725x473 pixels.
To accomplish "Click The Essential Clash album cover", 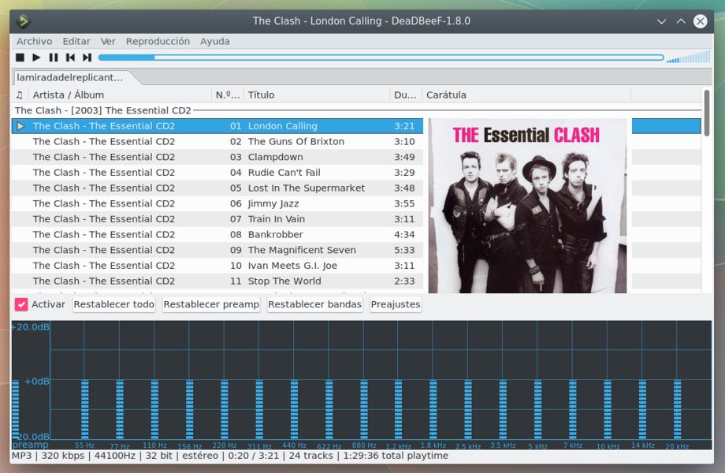I will 527,206.
